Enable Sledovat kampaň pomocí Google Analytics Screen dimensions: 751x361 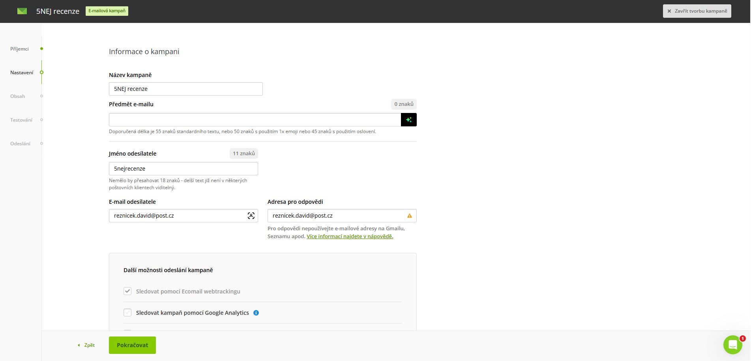[127, 312]
